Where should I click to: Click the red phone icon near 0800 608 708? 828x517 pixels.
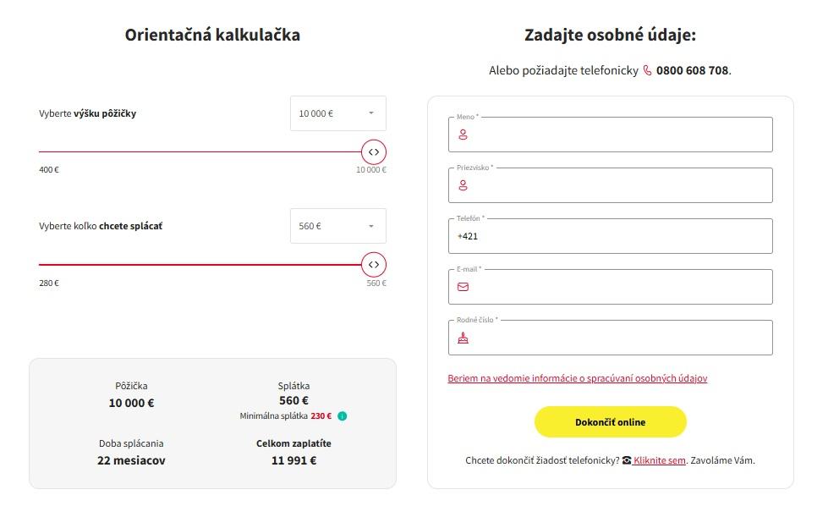click(648, 71)
